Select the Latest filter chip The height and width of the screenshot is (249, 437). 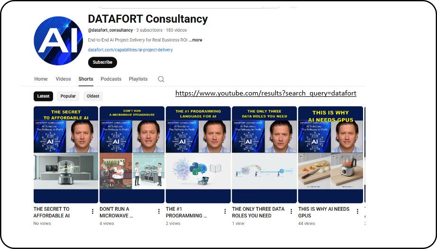pos(43,96)
